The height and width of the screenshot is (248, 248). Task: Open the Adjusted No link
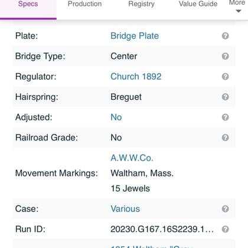coord(116,118)
